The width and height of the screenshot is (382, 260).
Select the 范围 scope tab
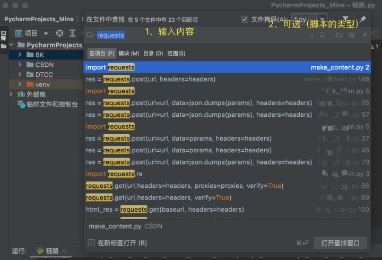pos(176,54)
